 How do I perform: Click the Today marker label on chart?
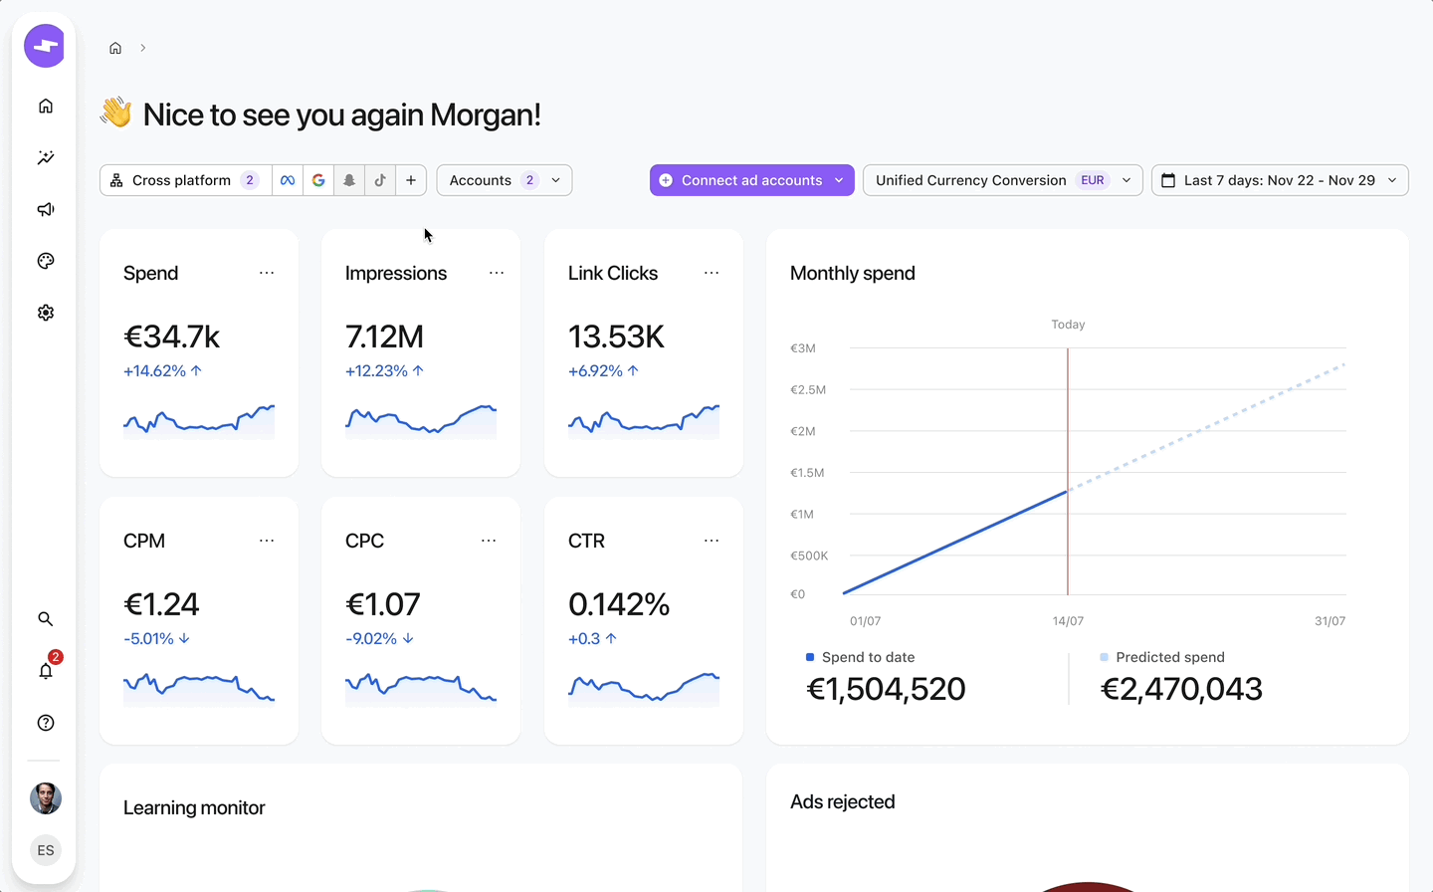point(1068,325)
